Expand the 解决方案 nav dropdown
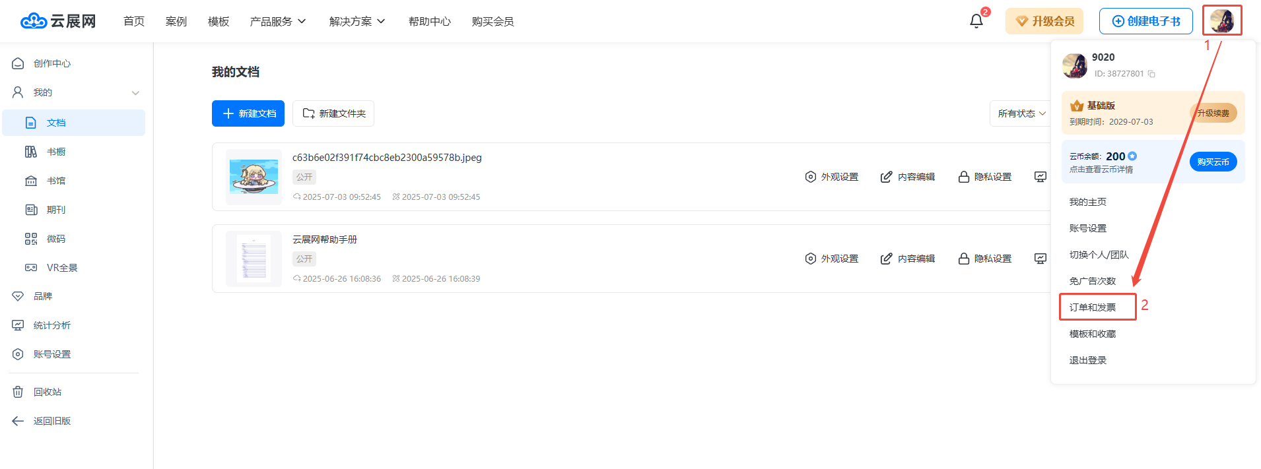This screenshot has height=469, width=1261. 357,22
